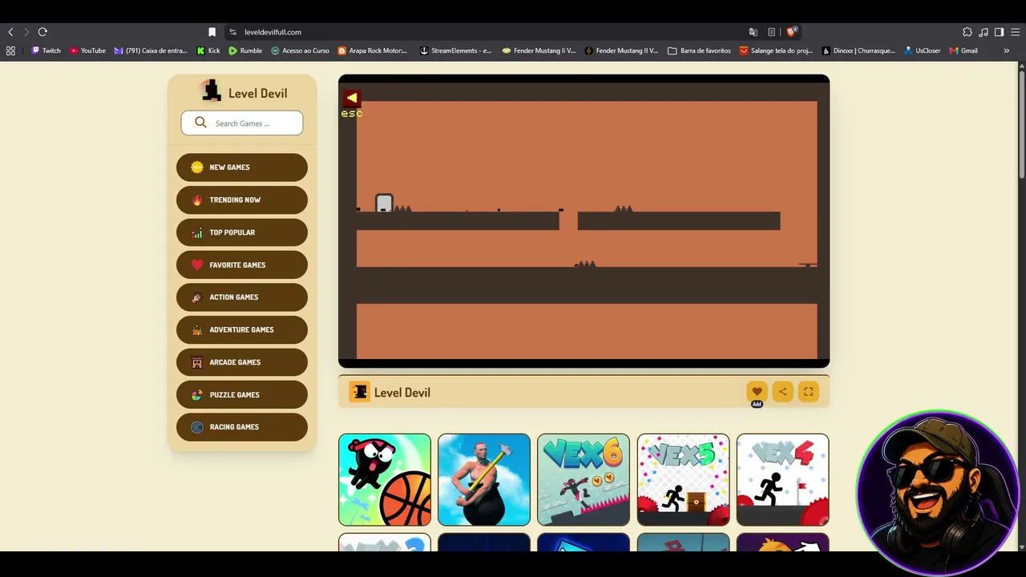1026x577 pixels.
Task: Go back to the previous browser page
Action: click(10, 32)
